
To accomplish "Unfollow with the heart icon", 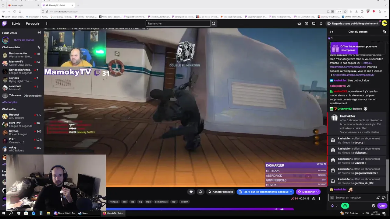I will pyautogui.click(x=191, y=192).
